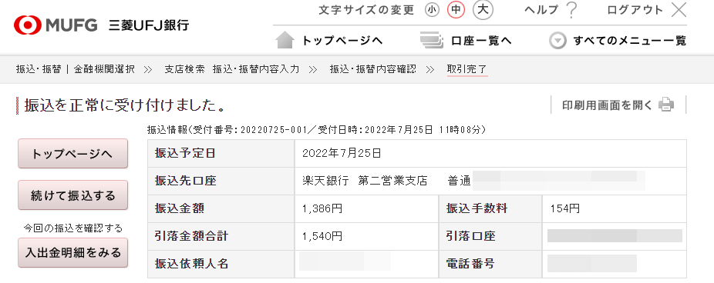Click the 1,386円 amount value
The height and width of the screenshot is (283, 714).
[x=322, y=208]
